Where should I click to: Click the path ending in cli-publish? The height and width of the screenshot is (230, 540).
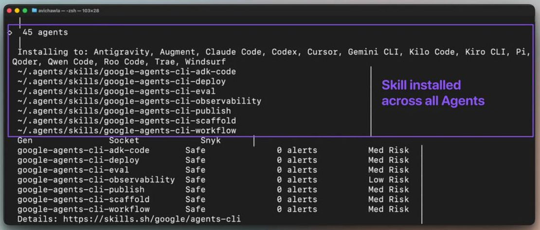pyautogui.click(x=124, y=111)
